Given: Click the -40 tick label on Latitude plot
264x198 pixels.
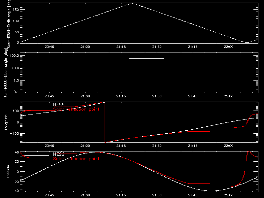Looking at the screenshot, I should coord(16,191).
